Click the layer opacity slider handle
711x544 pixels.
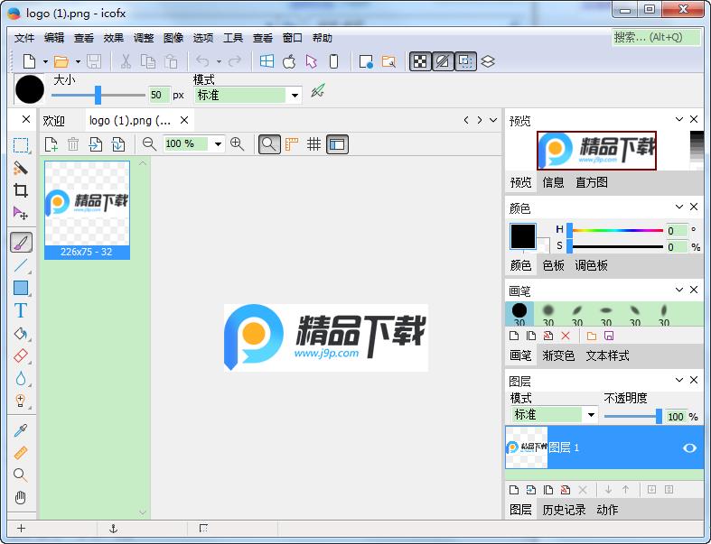coord(659,416)
